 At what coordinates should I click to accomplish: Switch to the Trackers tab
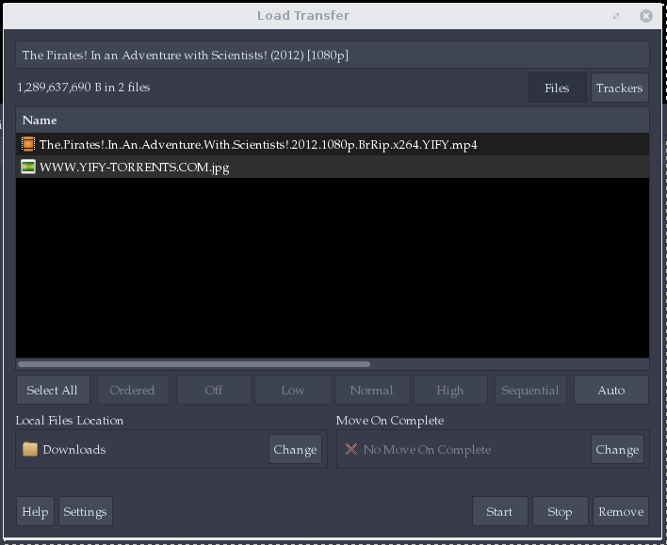point(619,88)
